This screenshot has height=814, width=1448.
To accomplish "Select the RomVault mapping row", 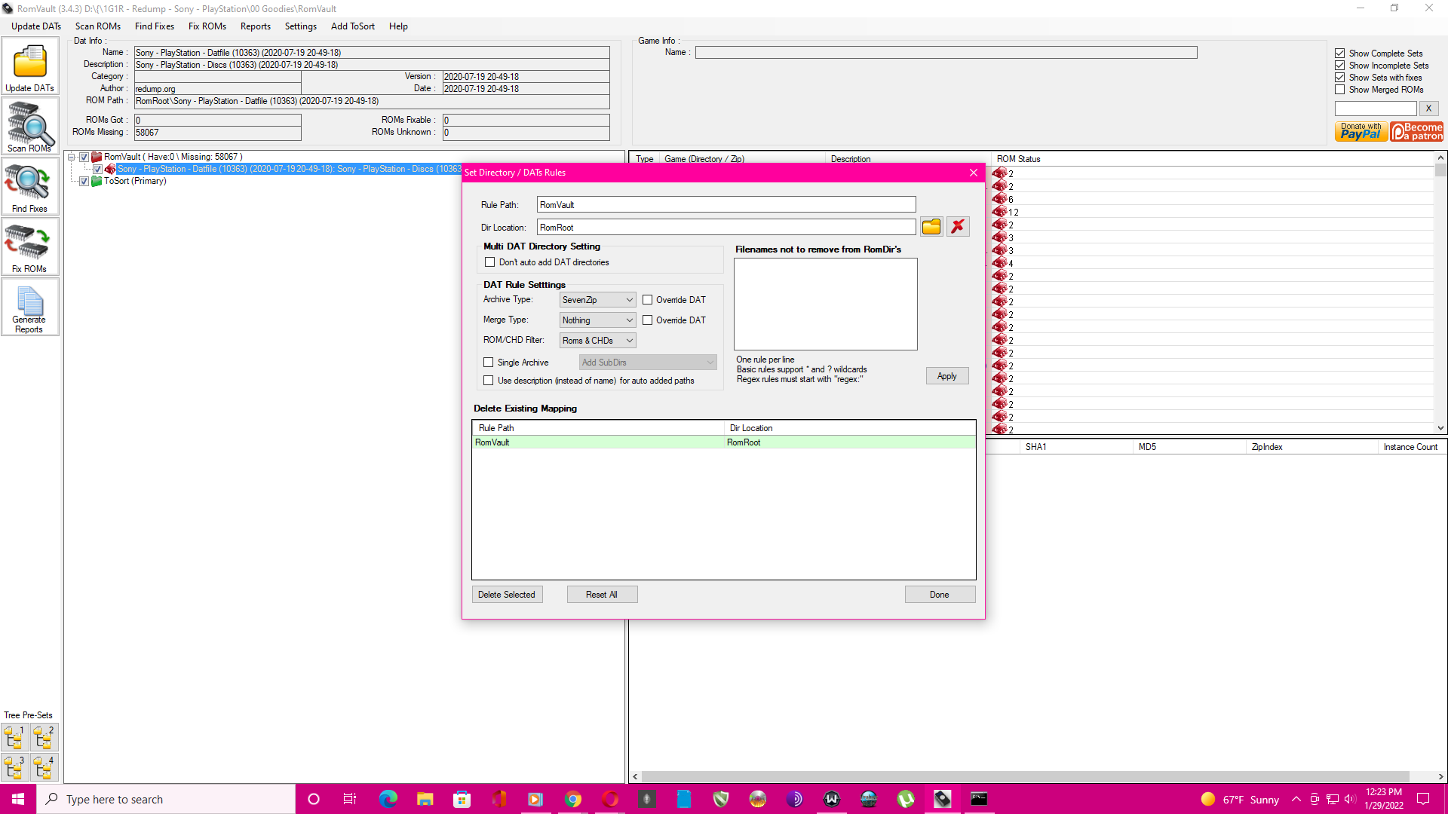I will click(x=724, y=442).
